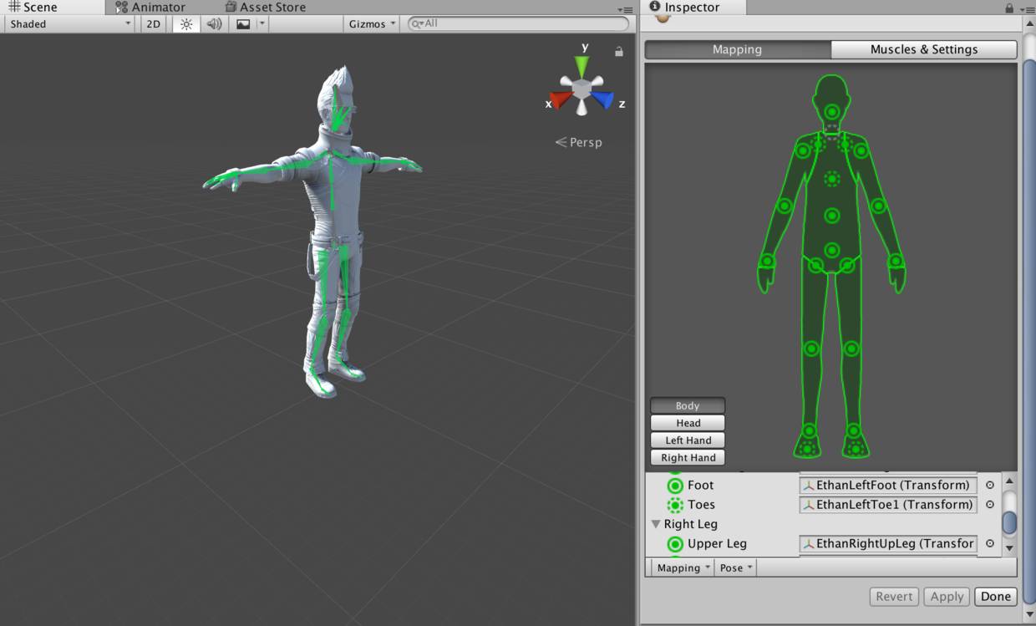Open the Gizmos dropdown
Image resolution: width=1036 pixels, height=626 pixels.
(372, 24)
